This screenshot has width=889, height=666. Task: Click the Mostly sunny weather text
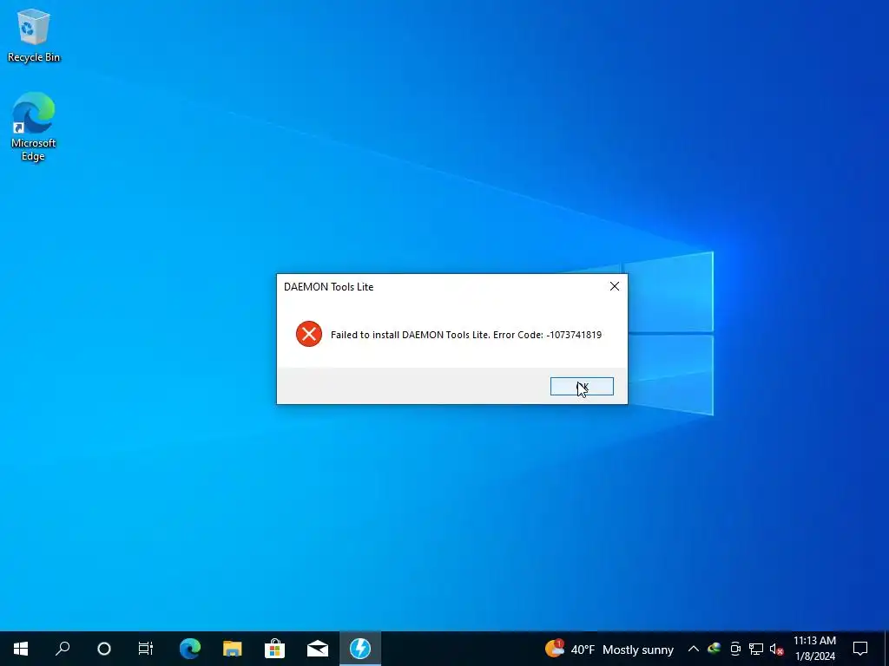tap(638, 650)
